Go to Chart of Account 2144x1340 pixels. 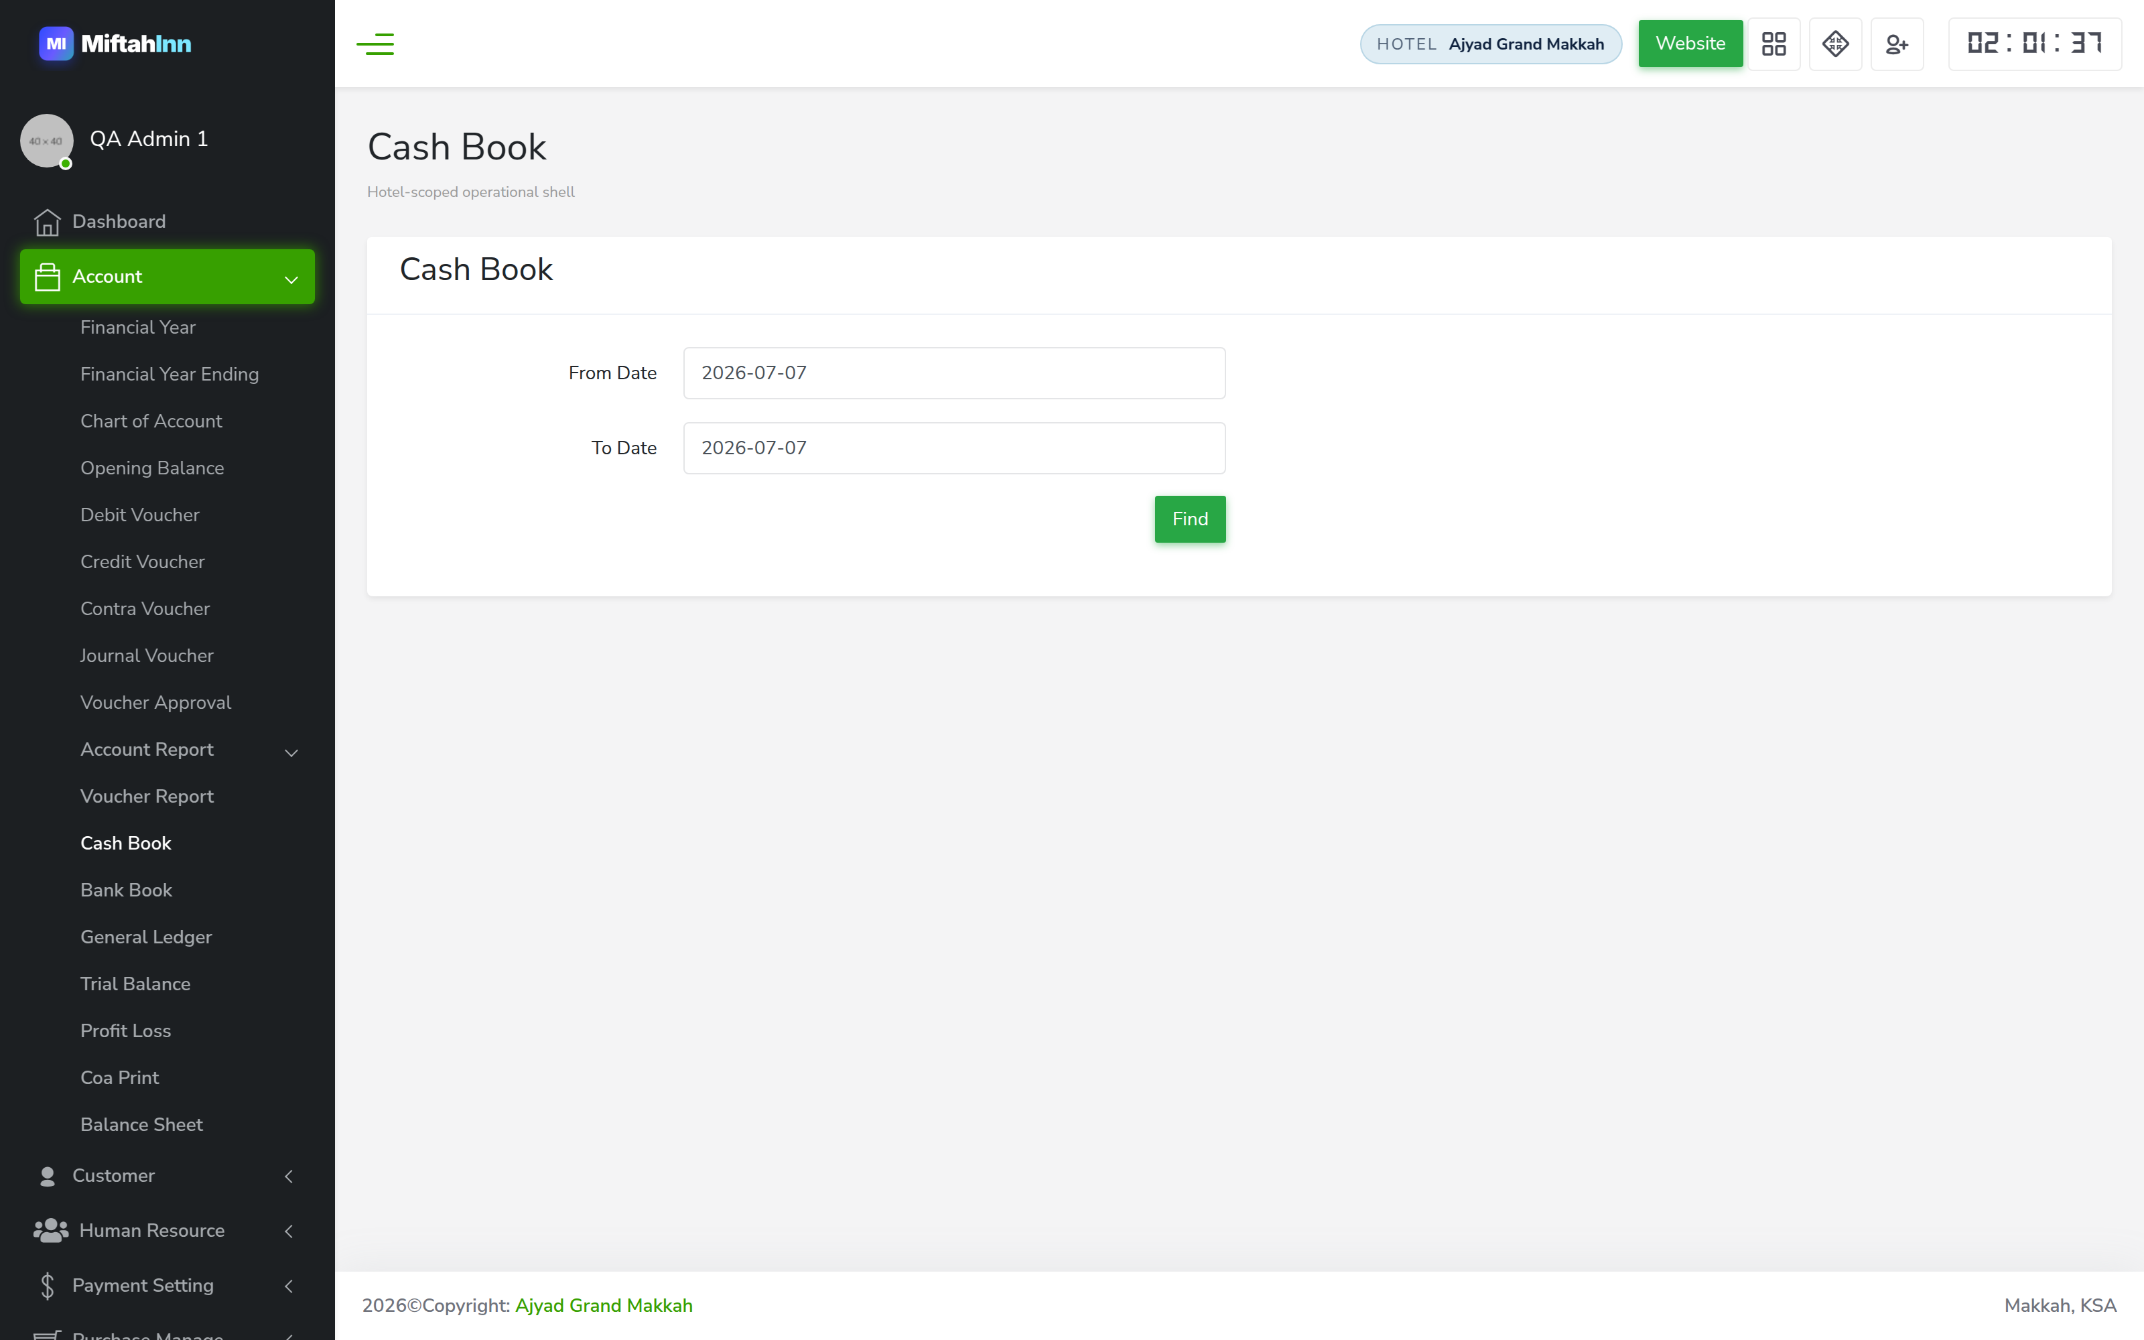point(151,421)
